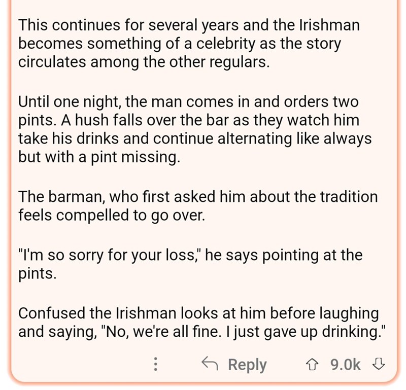Downvote this comment with the down arrow
This screenshot has height=390, width=406.
pyautogui.click(x=379, y=364)
